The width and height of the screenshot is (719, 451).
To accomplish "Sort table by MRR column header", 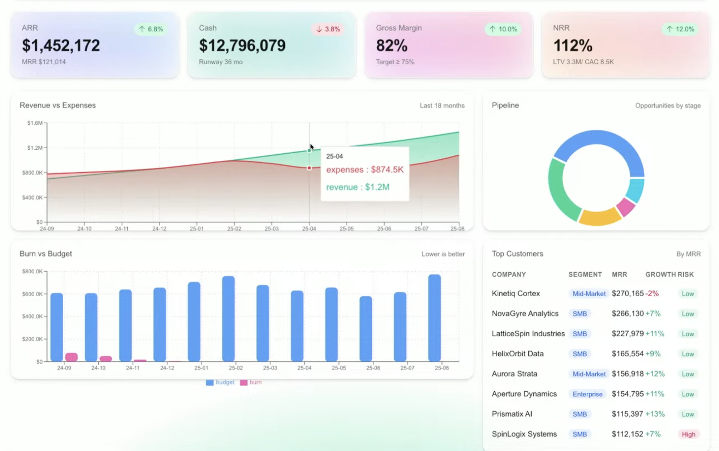I will pyautogui.click(x=619, y=274).
